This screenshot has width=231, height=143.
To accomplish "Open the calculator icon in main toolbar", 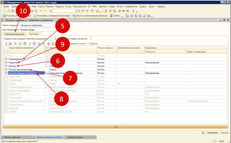I will click(106, 11).
